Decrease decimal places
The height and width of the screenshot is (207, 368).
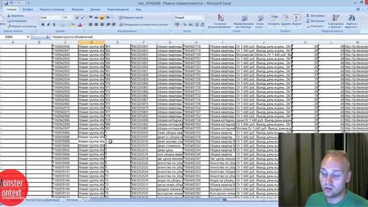tap(202, 24)
